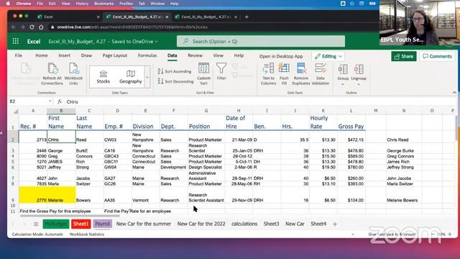Select the $472.15 gross pay cell
Image resolution: width=460 pixels, height=259 pixels.
pos(351,137)
